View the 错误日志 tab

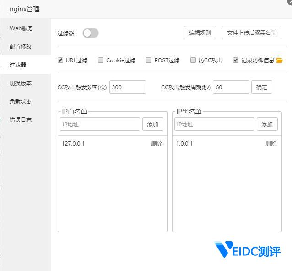26,119
